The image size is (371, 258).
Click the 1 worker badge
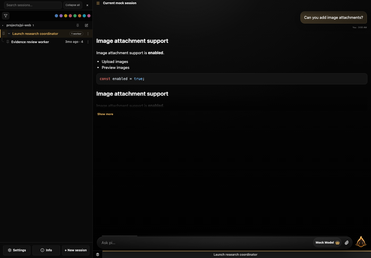click(x=76, y=34)
